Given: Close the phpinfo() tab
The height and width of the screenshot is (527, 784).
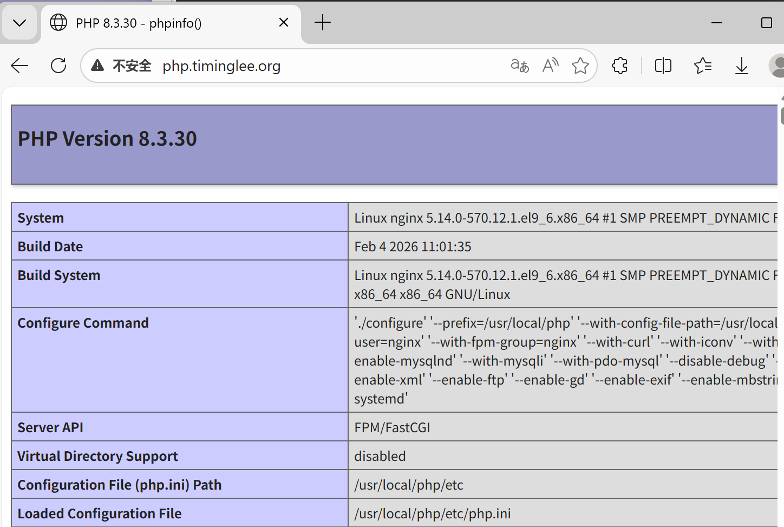Looking at the screenshot, I should 284,23.
